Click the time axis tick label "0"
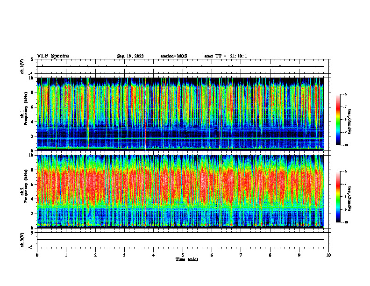Screen dimensions: 370x286 point(37,255)
